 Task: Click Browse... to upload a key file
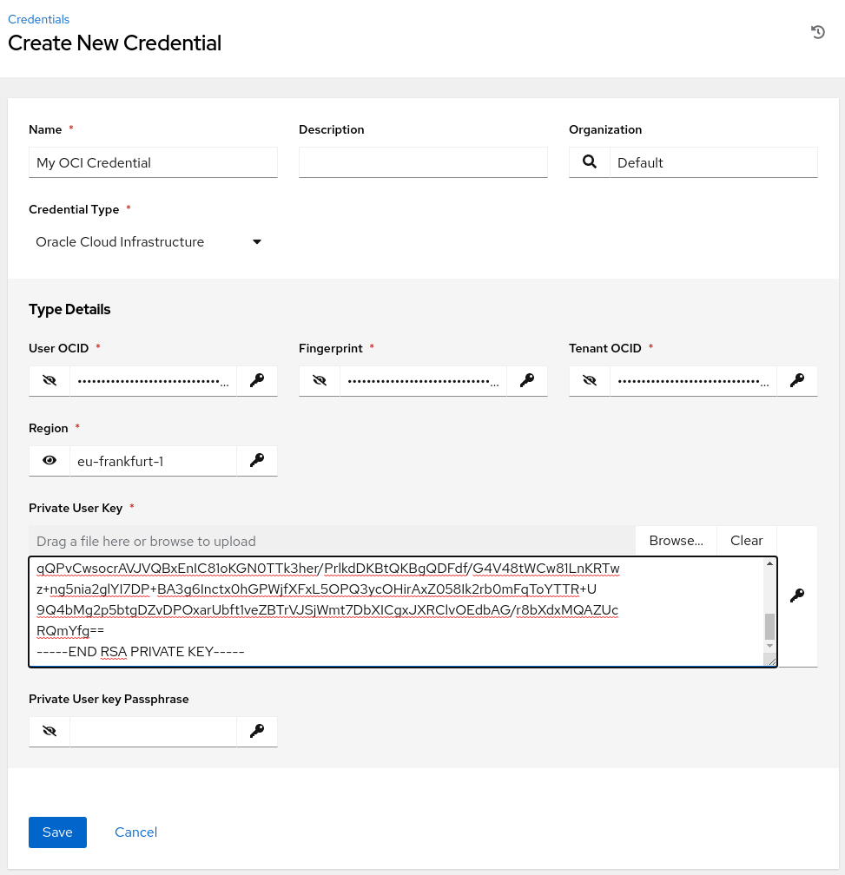coord(676,541)
